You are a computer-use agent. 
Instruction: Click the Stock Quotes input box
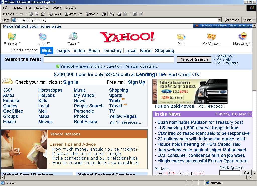tap(230, 173)
